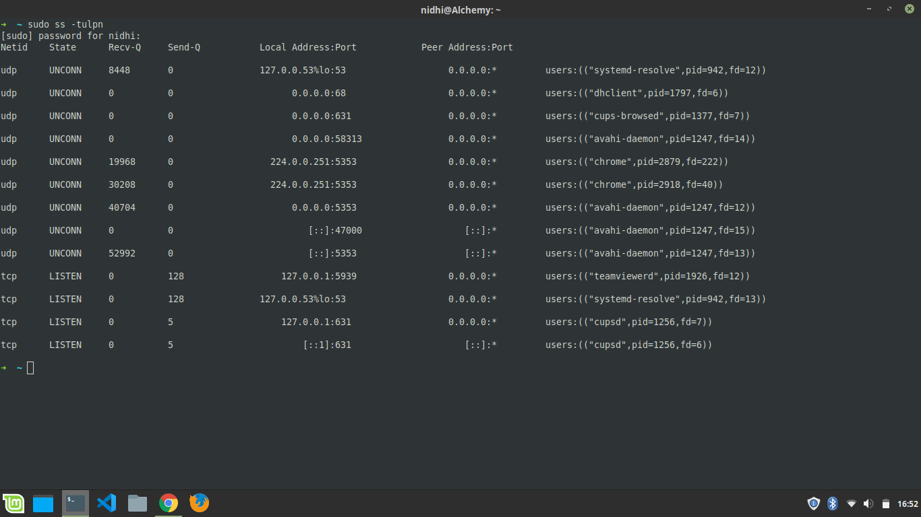Click the 'Recv-Q' column header

point(125,47)
